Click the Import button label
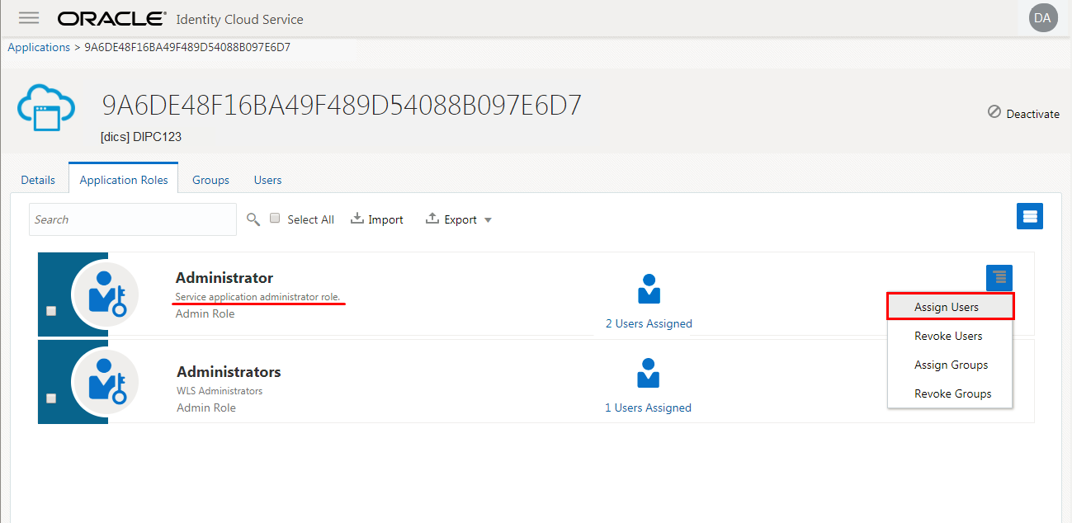 coord(385,219)
